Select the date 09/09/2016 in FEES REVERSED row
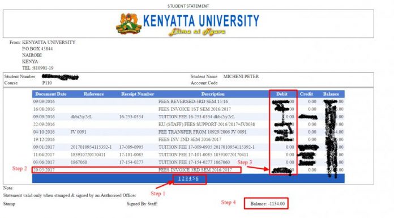Screen dimensions: 394x218 coord(44,101)
